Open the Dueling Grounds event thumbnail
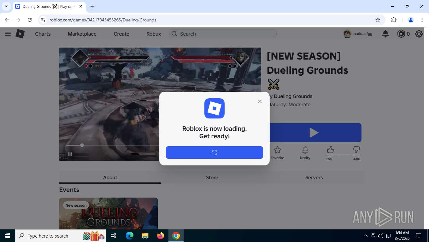 [109, 213]
